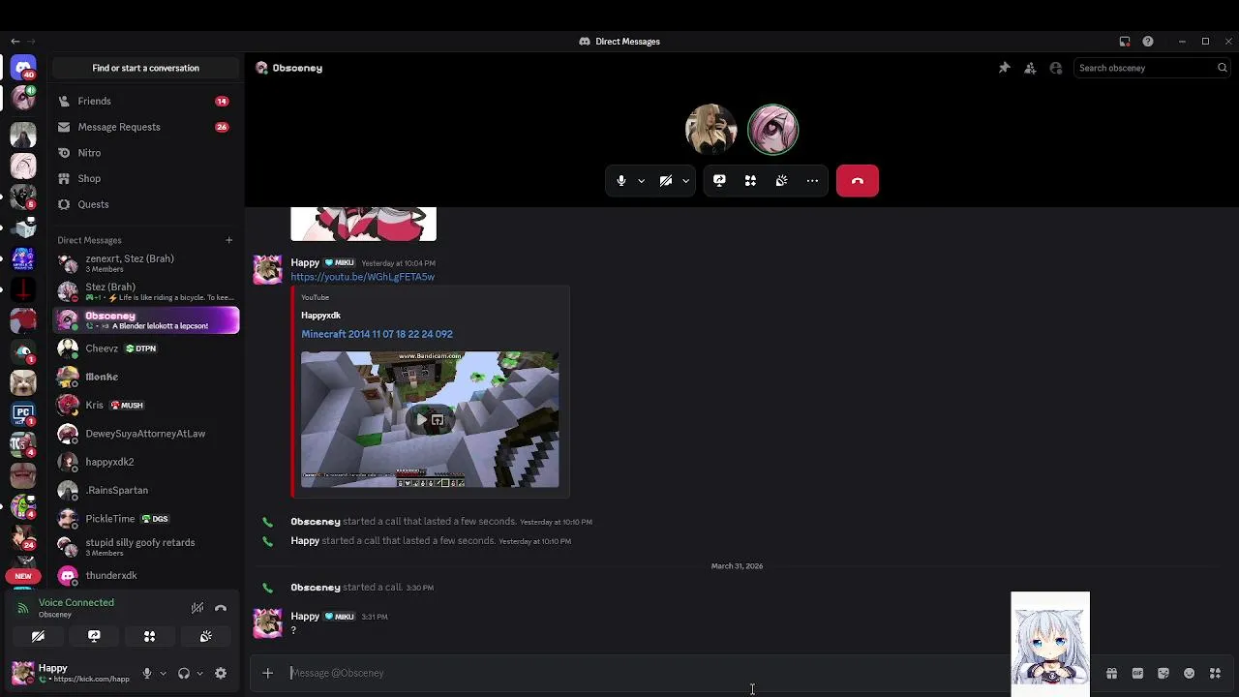
Task: Open the Shop page
Action: pos(145,178)
